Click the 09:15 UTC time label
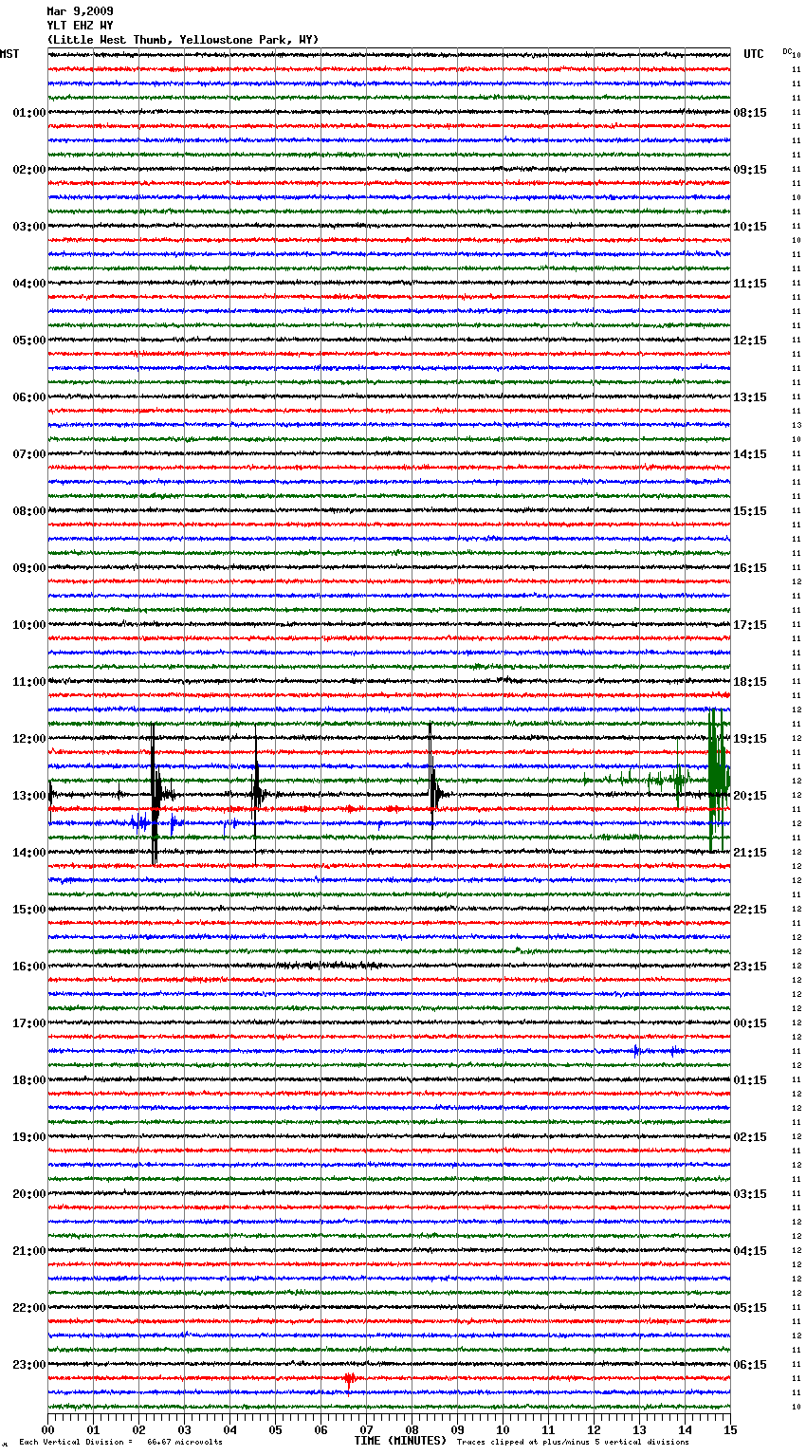Image resolution: width=806 pixels, height=1455 pixels. [x=750, y=170]
